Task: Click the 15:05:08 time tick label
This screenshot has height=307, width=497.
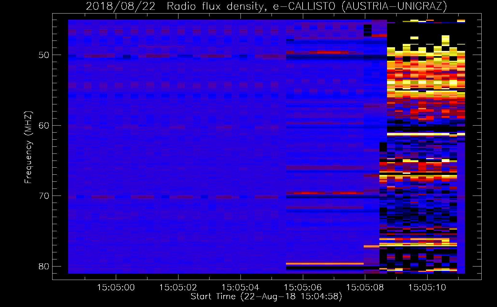Action: point(365,288)
